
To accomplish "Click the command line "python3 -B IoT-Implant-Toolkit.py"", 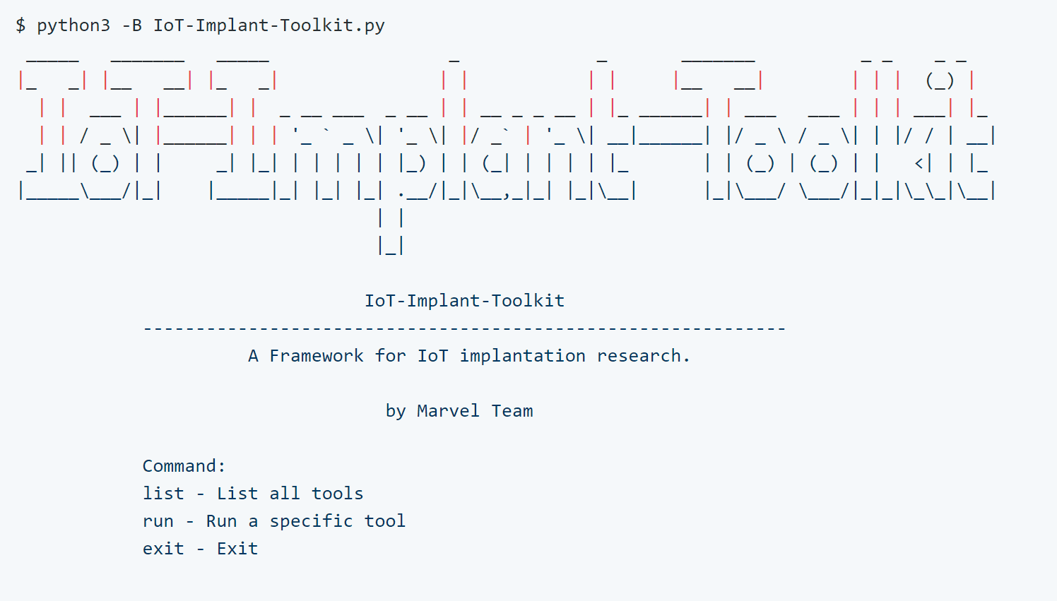I will point(211,25).
